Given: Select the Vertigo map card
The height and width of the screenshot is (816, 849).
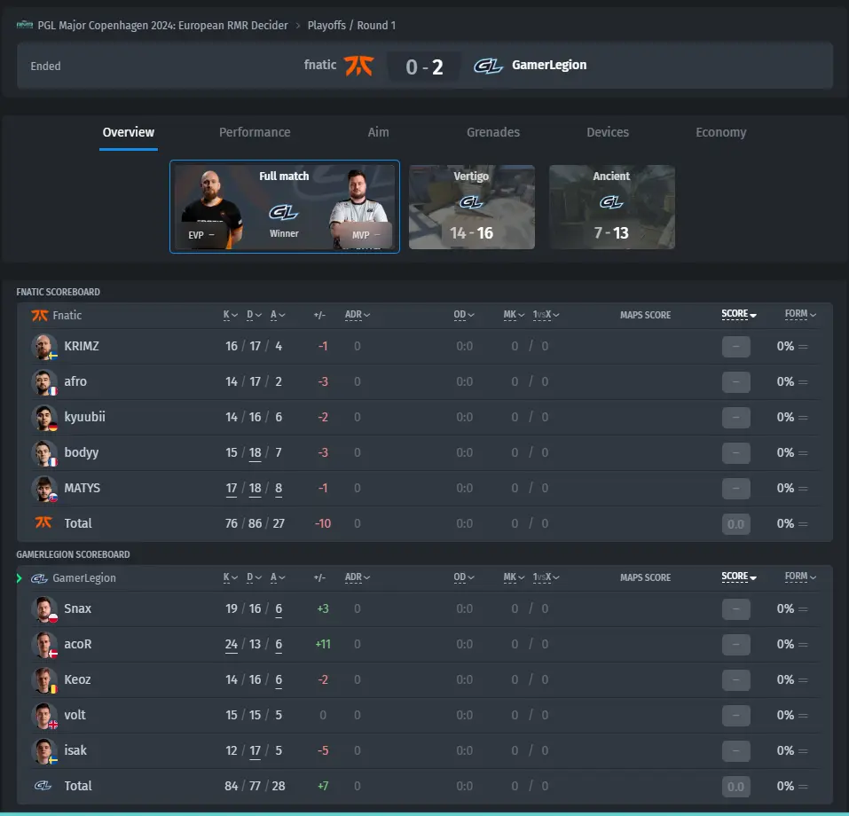Looking at the screenshot, I should tap(472, 207).
